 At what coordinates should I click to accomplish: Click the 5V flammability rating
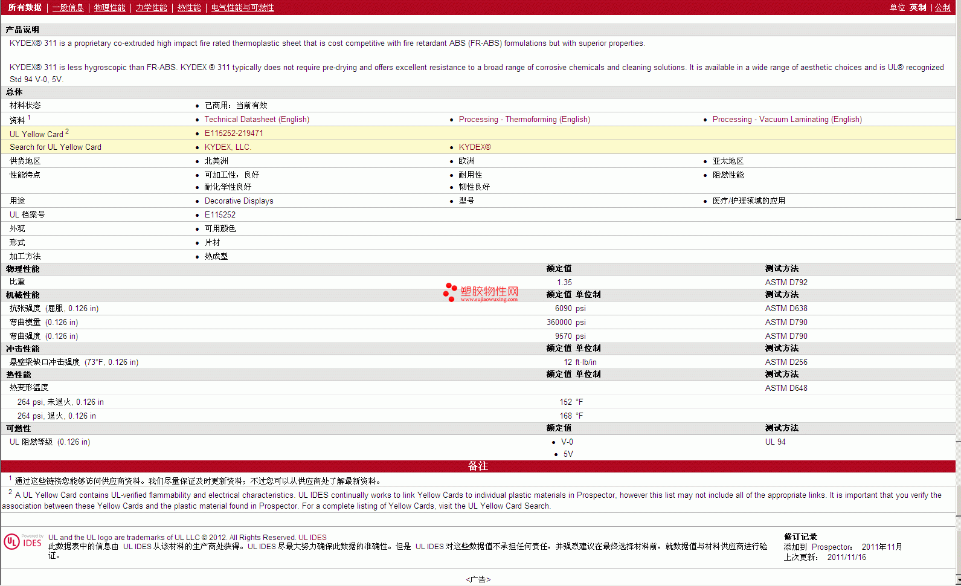[568, 454]
